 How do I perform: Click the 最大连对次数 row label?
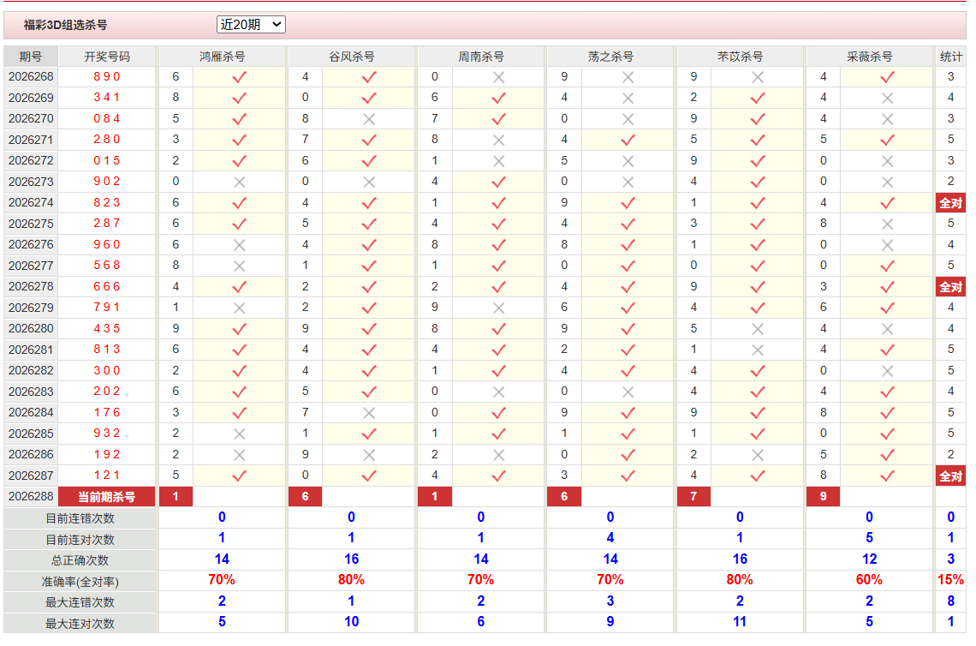click(x=80, y=624)
